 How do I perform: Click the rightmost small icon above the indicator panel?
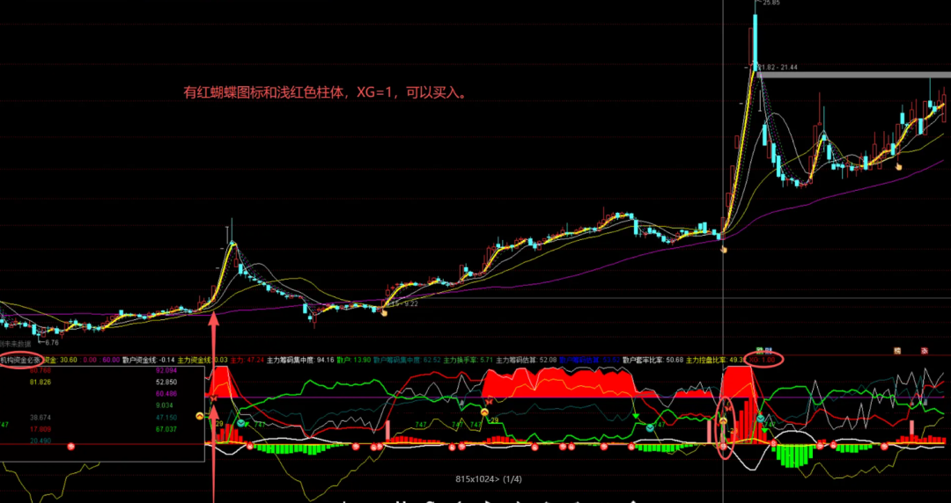(925, 351)
